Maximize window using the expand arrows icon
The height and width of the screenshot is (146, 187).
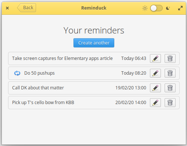tap(180, 8)
